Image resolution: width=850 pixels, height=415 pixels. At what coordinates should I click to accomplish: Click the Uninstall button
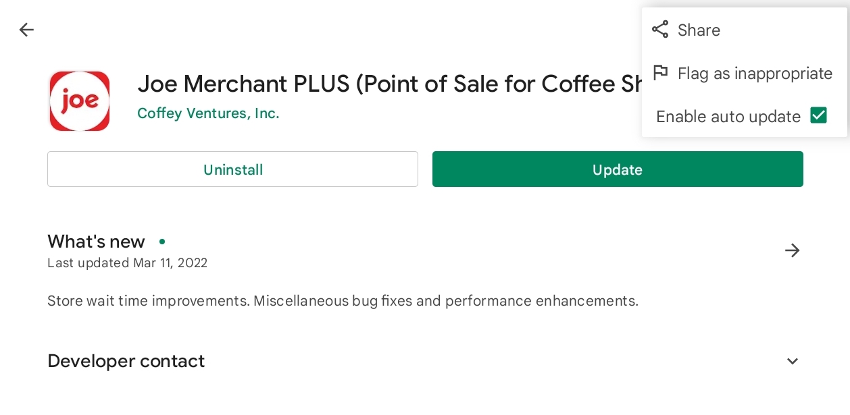(232, 169)
